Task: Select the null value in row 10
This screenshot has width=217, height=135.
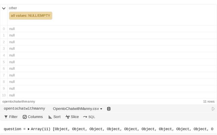Action: coord(12,95)
